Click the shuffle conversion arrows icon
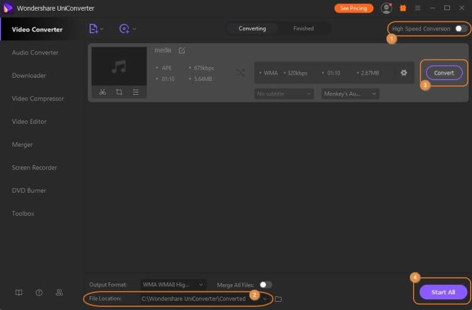Viewport: 472px width, 310px height. (240, 73)
